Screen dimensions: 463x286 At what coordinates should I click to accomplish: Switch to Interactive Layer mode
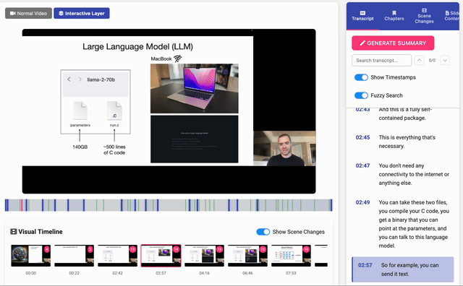point(82,13)
